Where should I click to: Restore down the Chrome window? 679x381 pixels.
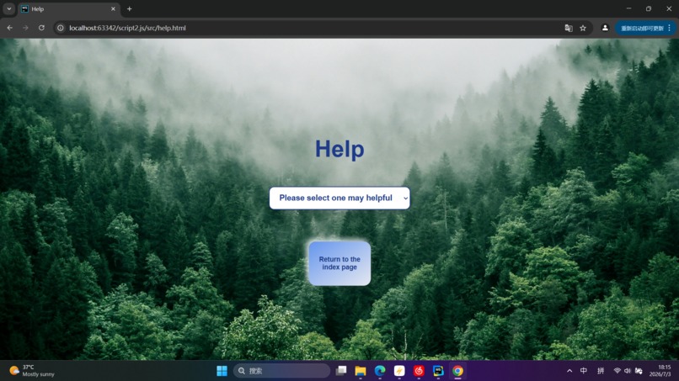[649, 8]
